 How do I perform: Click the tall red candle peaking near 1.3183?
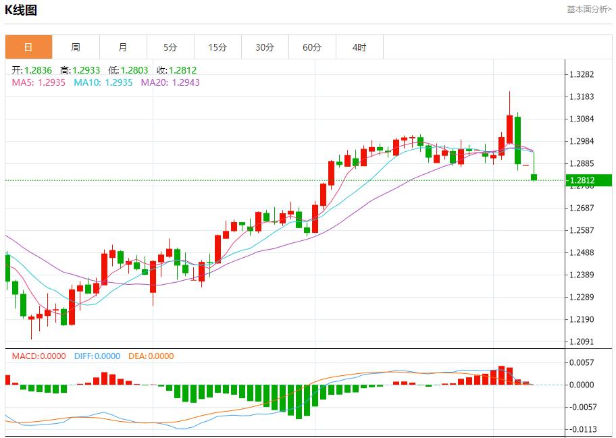(509, 128)
